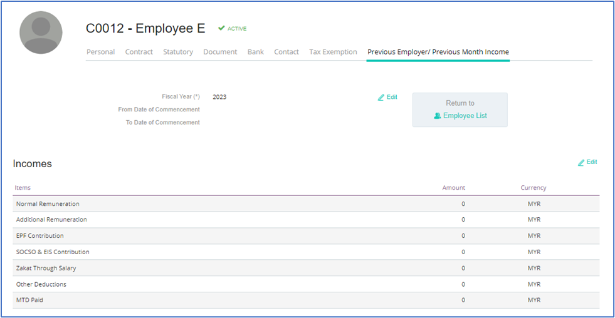Click the employee profile avatar picture
This screenshot has height=318, width=615.
click(x=41, y=33)
